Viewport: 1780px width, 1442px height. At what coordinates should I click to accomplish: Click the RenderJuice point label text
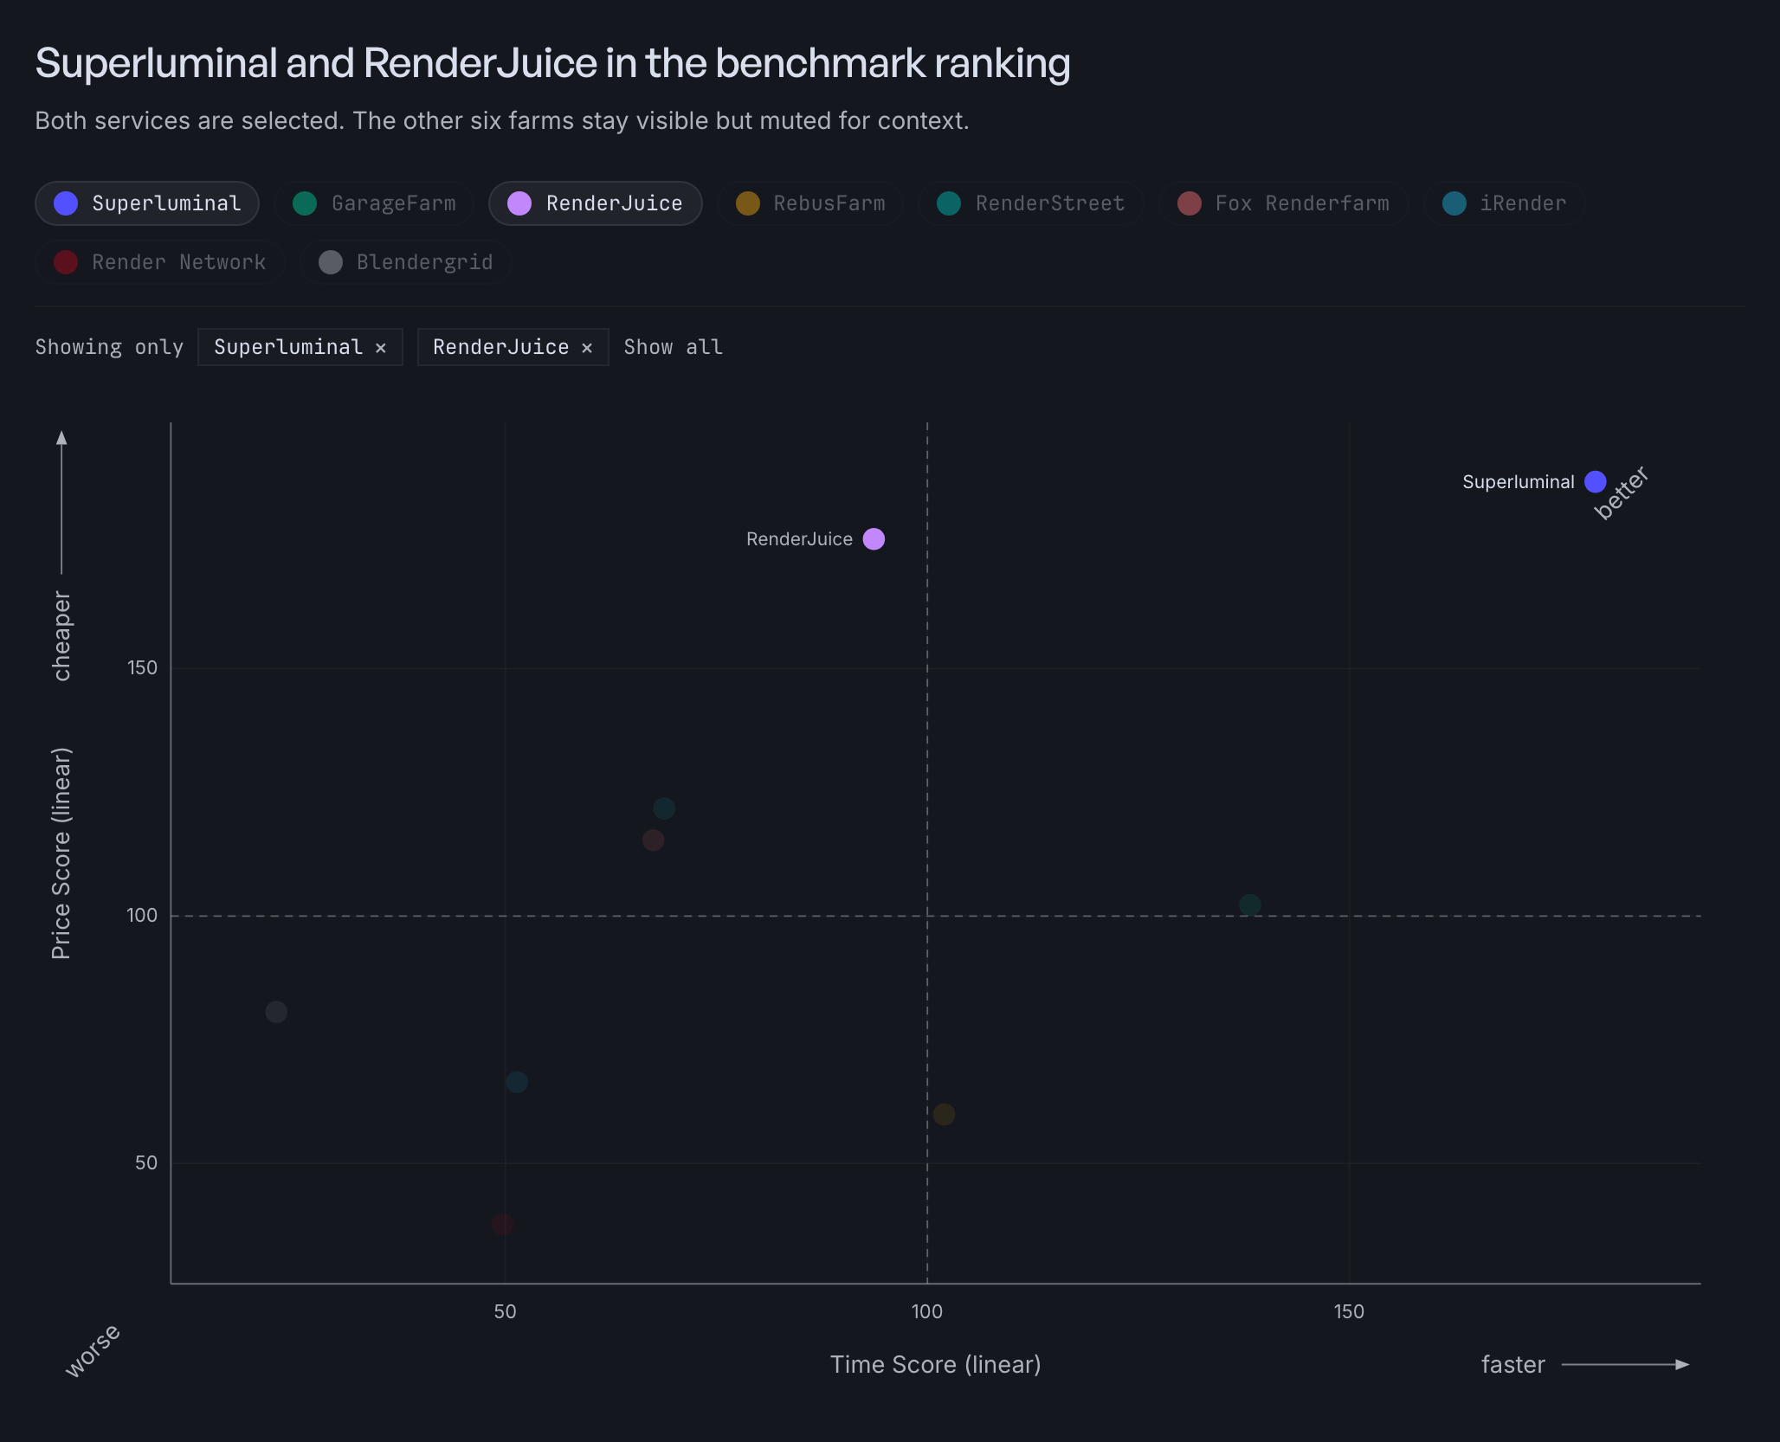coord(799,539)
